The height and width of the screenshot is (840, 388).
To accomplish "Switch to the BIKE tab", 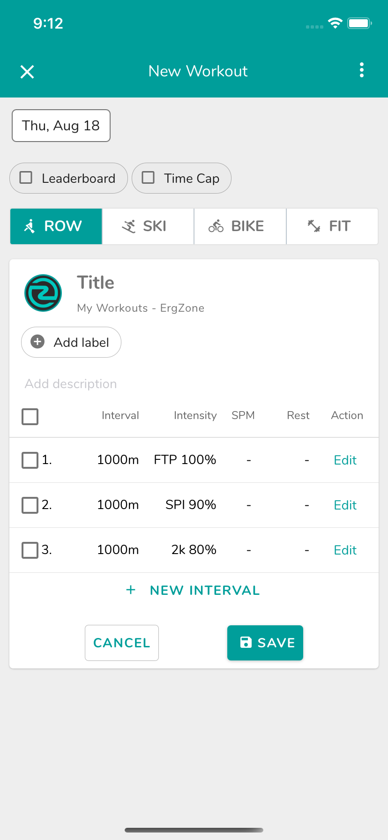I will [240, 226].
